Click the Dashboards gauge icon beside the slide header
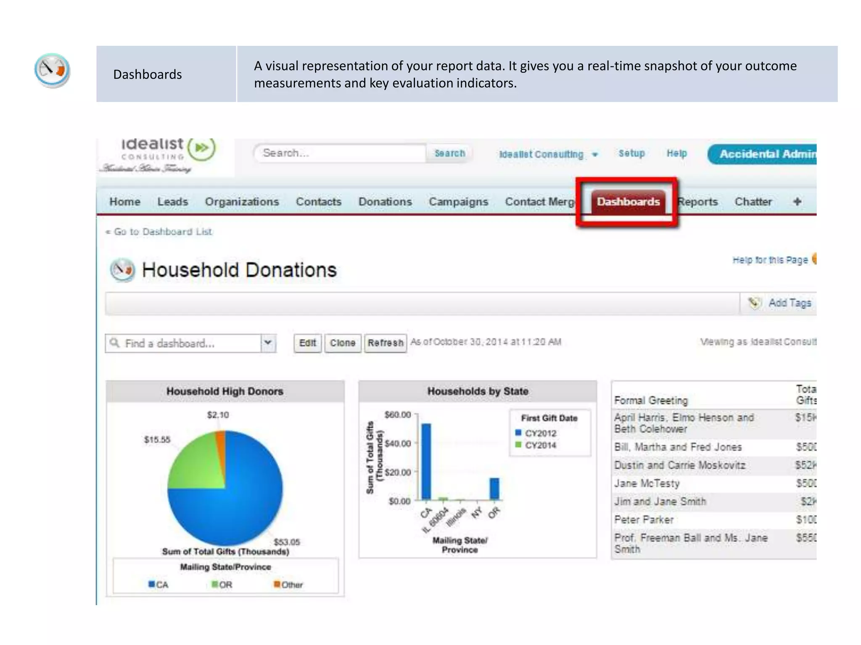The image size is (861, 645). [x=52, y=70]
